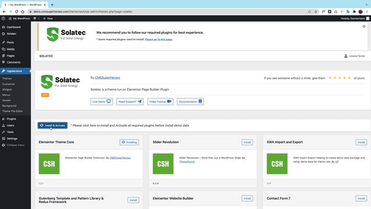The height and width of the screenshot is (209, 371).
Task: Install the Slider Revolution plugin
Action: pos(248,142)
